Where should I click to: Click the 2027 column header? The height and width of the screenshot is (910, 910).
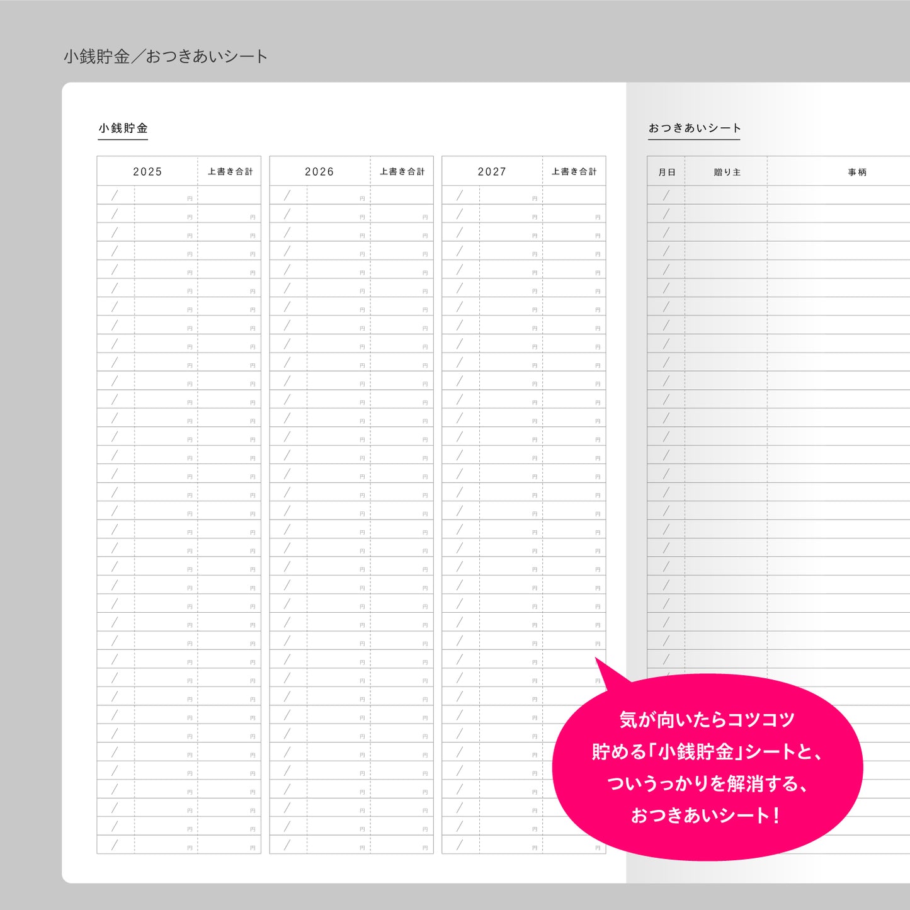(x=492, y=171)
